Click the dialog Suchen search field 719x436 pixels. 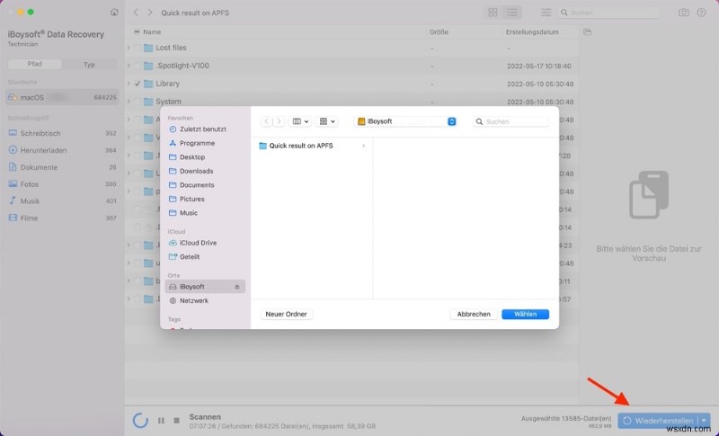tap(510, 121)
